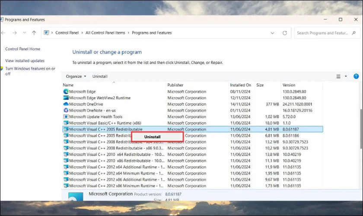Expand the address bar history dropdown
Screen dimensions: 363x216
pos(273,33)
